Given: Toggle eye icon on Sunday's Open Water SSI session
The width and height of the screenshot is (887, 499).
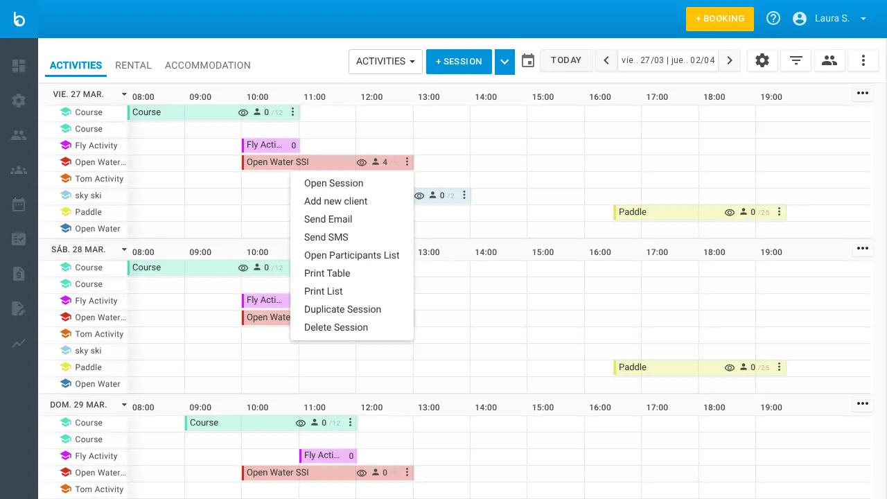Looking at the screenshot, I should point(362,473).
